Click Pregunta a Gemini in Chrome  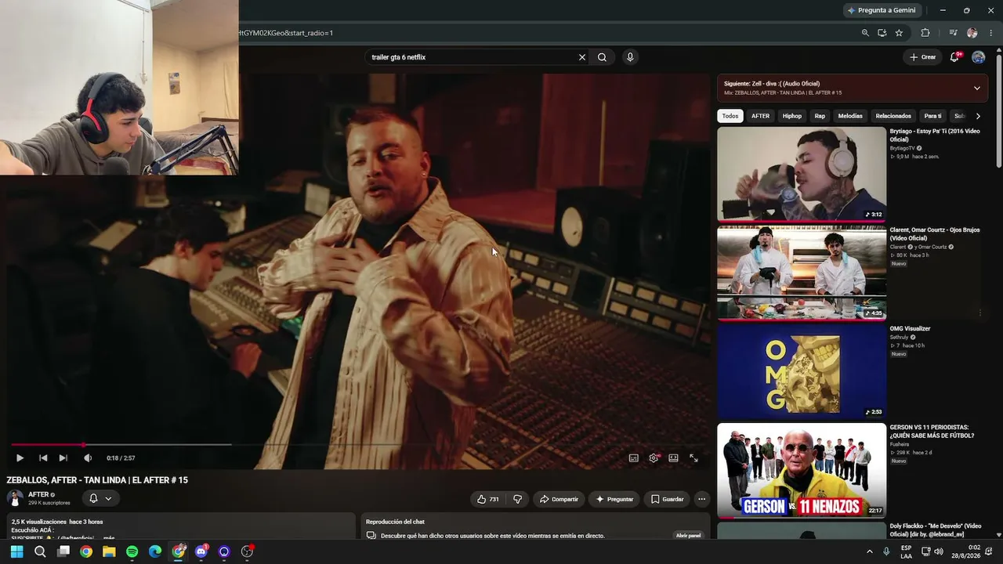coord(882,10)
